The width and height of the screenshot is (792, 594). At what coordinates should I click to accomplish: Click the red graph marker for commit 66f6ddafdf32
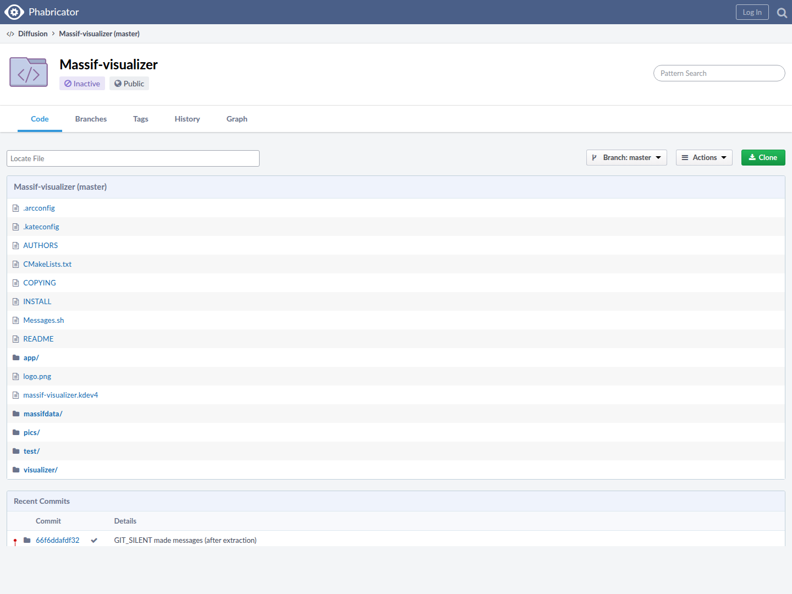tap(15, 541)
